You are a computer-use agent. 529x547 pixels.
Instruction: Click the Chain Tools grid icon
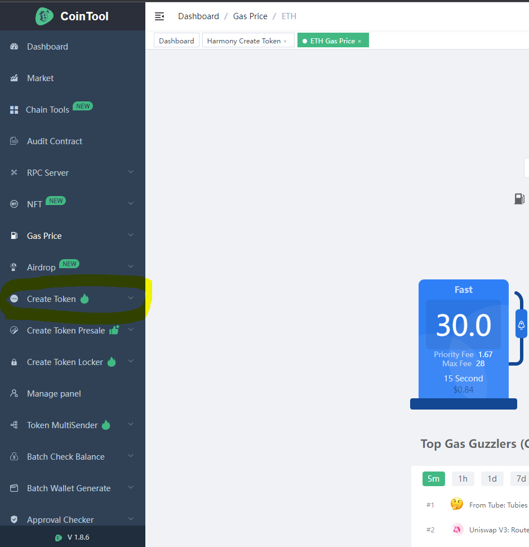(x=14, y=110)
